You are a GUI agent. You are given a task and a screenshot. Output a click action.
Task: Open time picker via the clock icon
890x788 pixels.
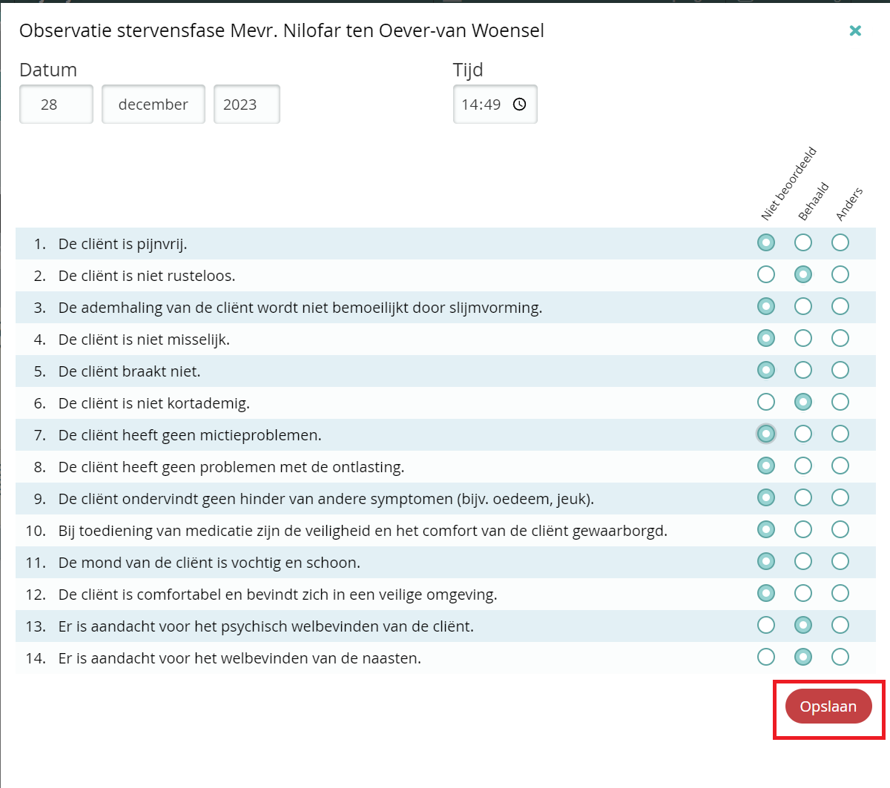(x=520, y=105)
